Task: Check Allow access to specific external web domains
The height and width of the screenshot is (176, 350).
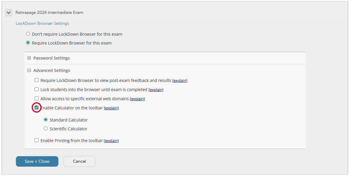Action: (37, 98)
